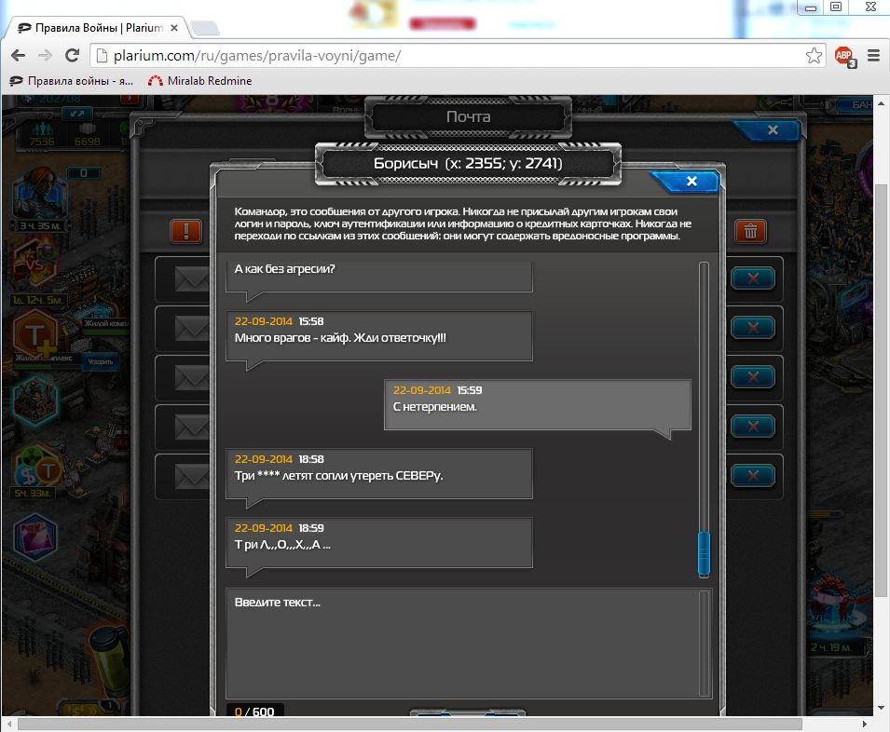Click the orange T plus hexagon icon
This screenshot has width=890, height=732.
pos(35,334)
